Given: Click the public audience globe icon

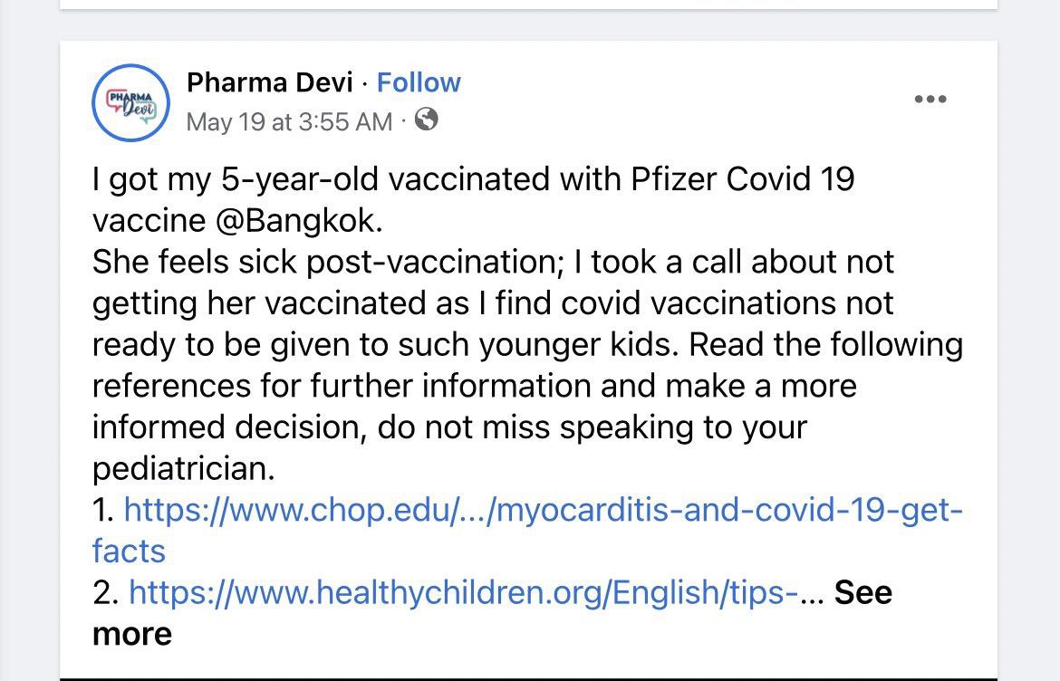Looking at the screenshot, I should (x=426, y=120).
